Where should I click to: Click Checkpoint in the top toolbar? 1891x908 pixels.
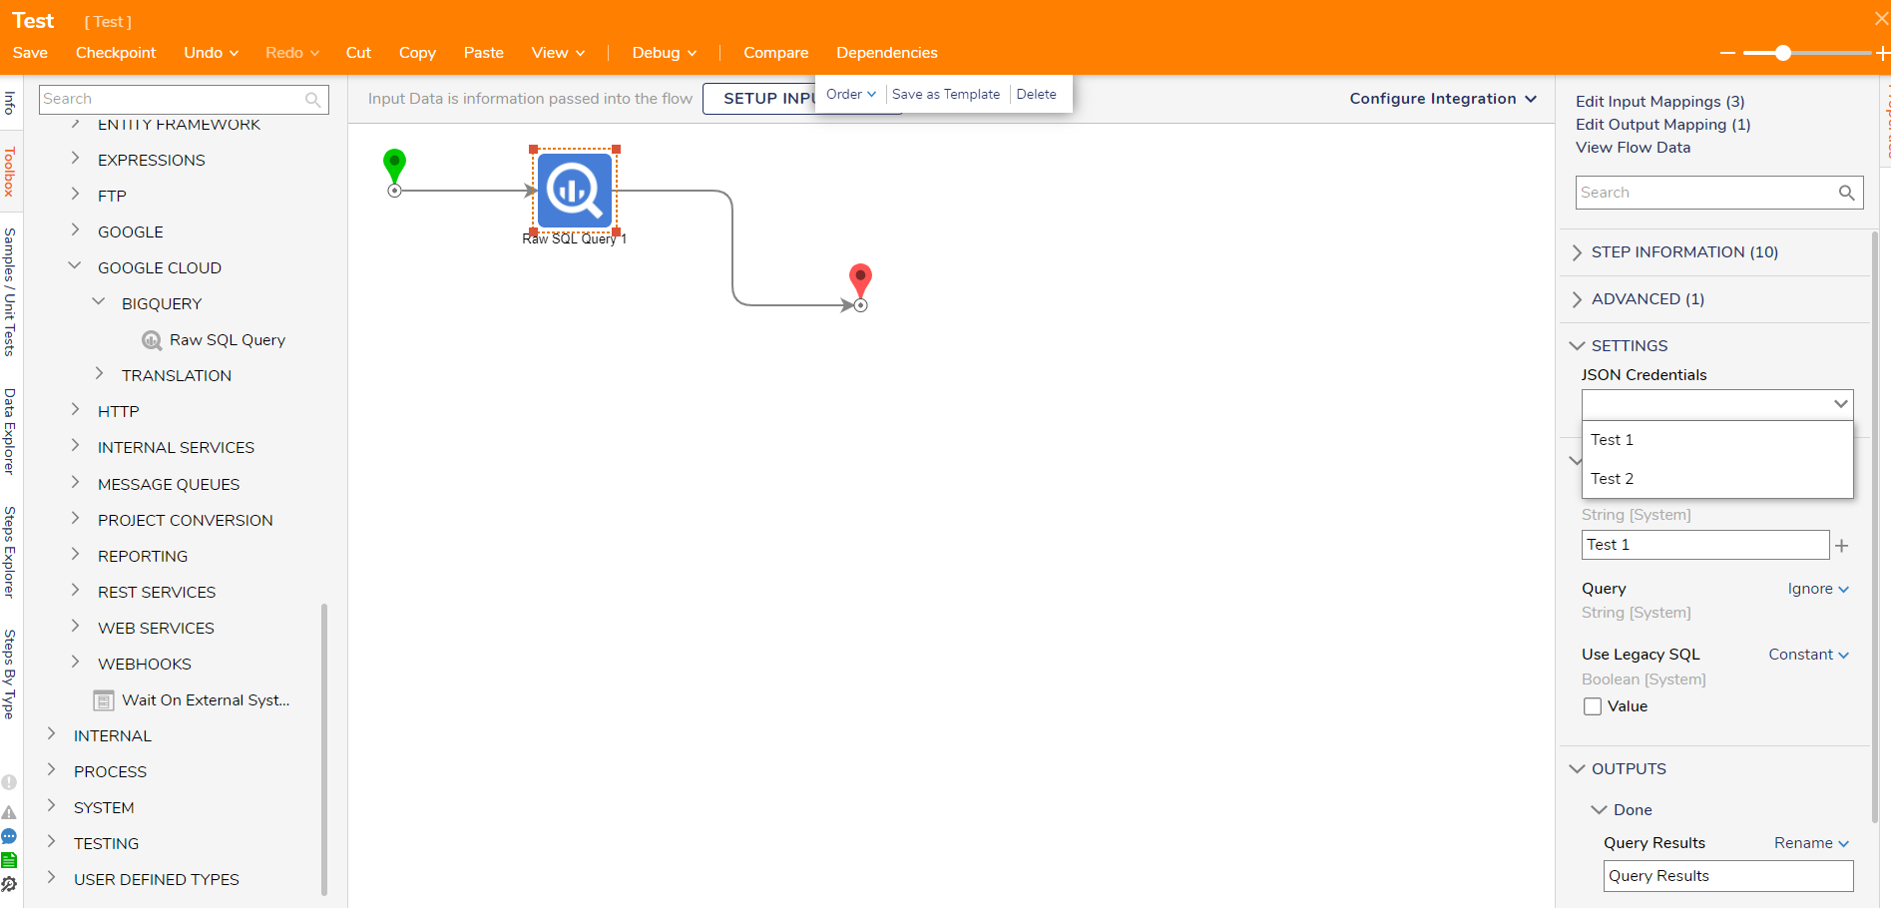pyautogui.click(x=116, y=53)
